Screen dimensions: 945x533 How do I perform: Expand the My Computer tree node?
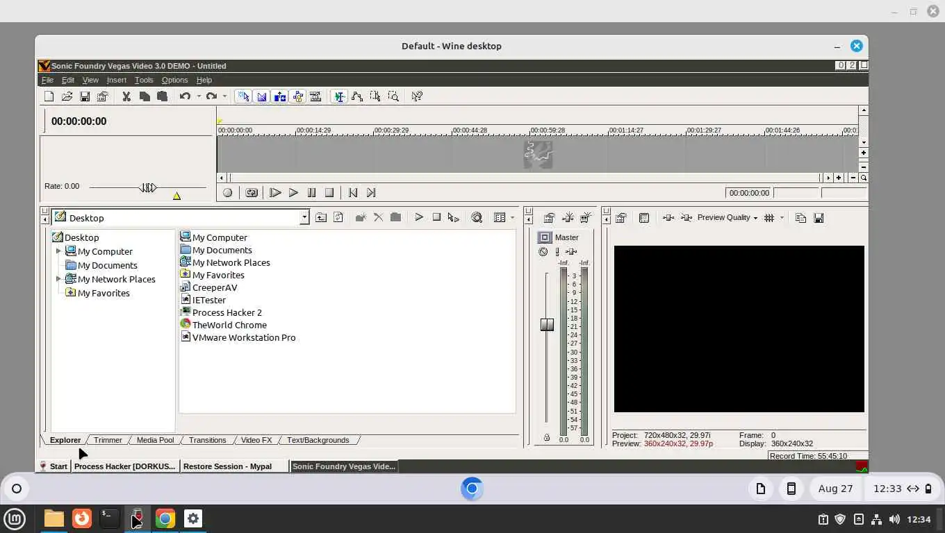(58, 251)
